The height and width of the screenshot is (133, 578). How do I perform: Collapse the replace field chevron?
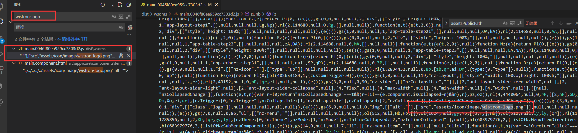[11, 22]
